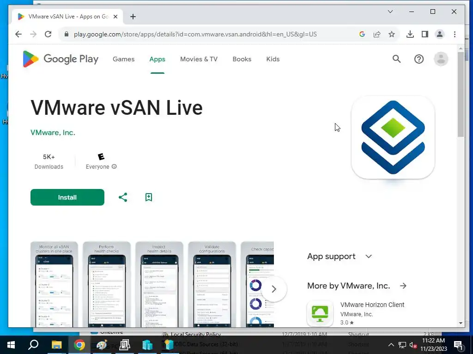The height and width of the screenshot is (354, 473).
Task: Toggle the Chrome side panel icon
Action: tap(425, 34)
